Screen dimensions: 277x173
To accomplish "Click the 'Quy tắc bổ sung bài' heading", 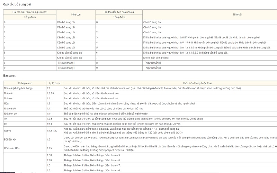I will point(17,4).
